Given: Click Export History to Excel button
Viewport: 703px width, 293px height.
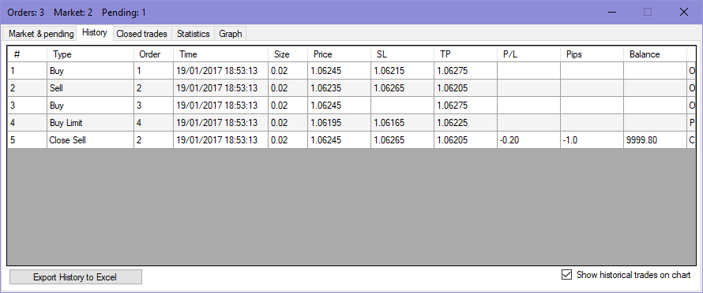Looking at the screenshot, I should point(75,277).
